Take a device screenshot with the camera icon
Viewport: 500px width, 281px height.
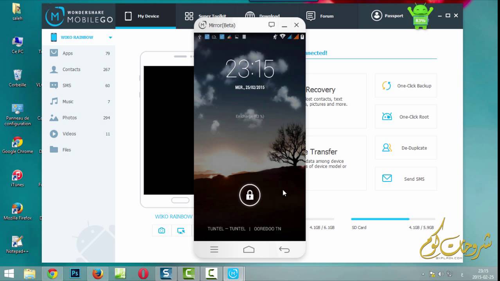click(x=162, y=231)
